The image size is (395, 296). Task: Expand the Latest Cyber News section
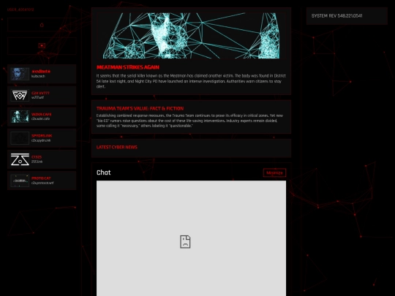click(x=117, y=147)
